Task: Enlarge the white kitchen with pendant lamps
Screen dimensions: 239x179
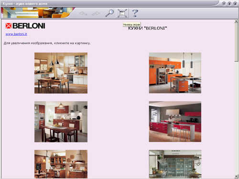Action: (x=61, y=73)
